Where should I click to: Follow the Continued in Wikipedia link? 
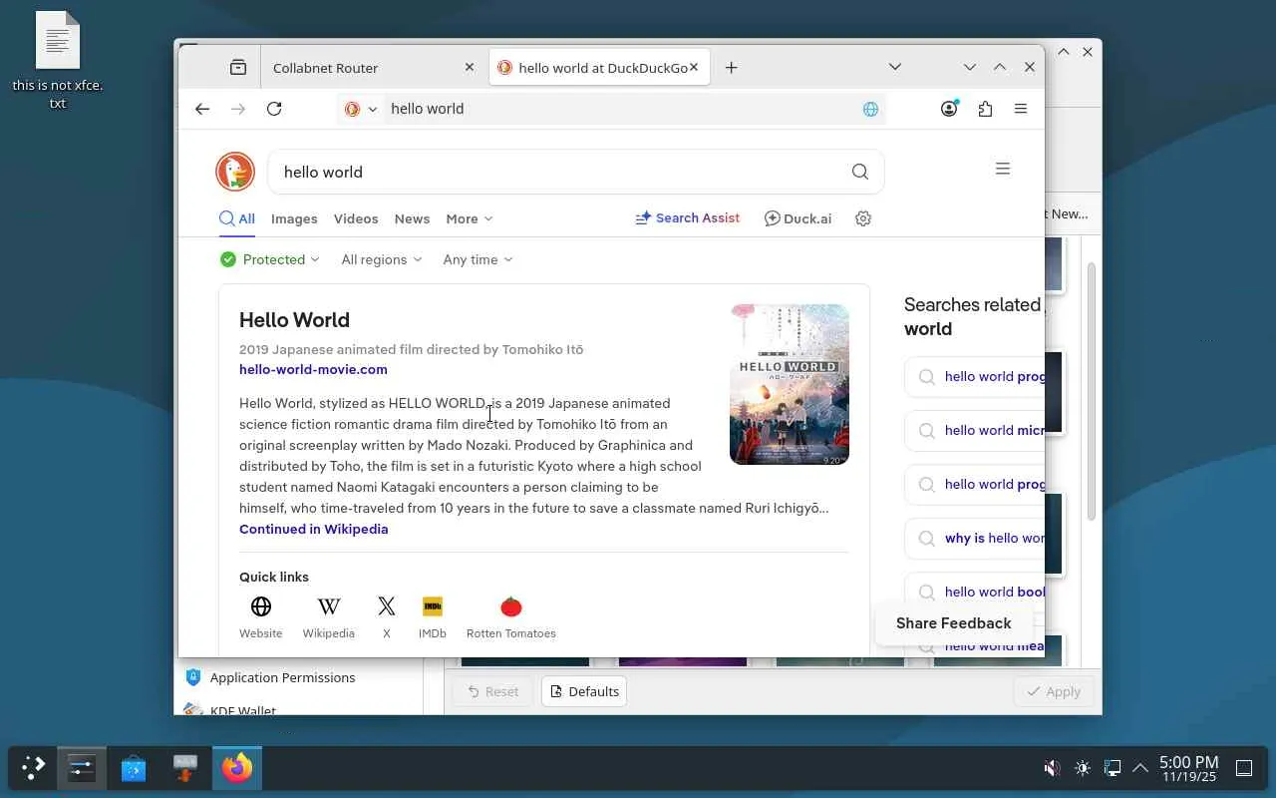(x=314, y=529)
